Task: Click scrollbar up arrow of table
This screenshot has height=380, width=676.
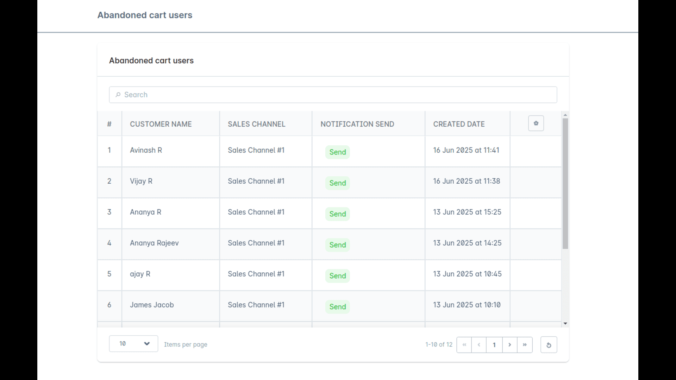Action: [565, 115]
